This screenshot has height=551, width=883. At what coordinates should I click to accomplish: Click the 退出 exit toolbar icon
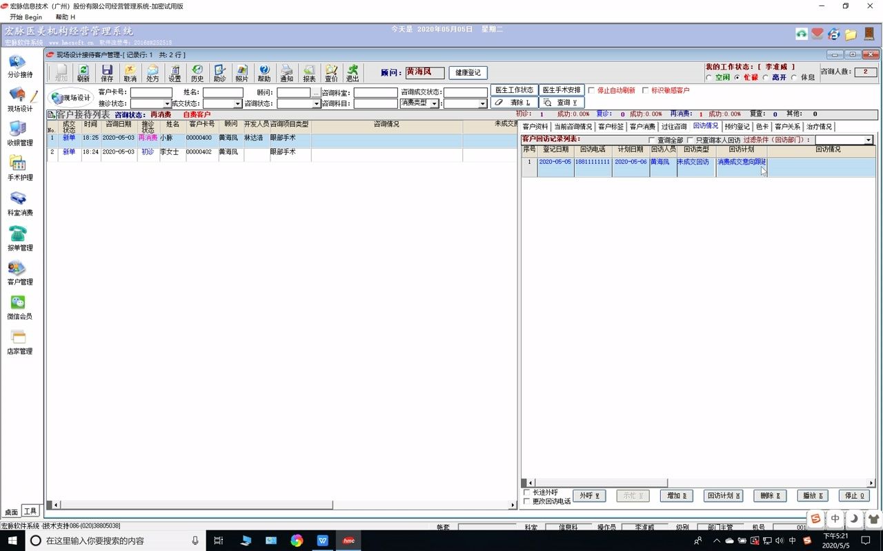coord(353,73)
